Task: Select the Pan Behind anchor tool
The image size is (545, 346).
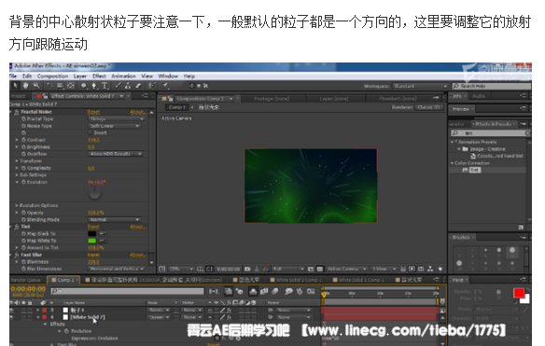Action: point(71,85)
